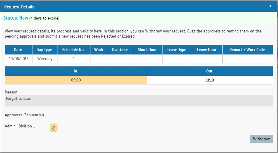Click the Schedule No. column header
This screenshot has height=153, width=278.
[x=73, y=50]
